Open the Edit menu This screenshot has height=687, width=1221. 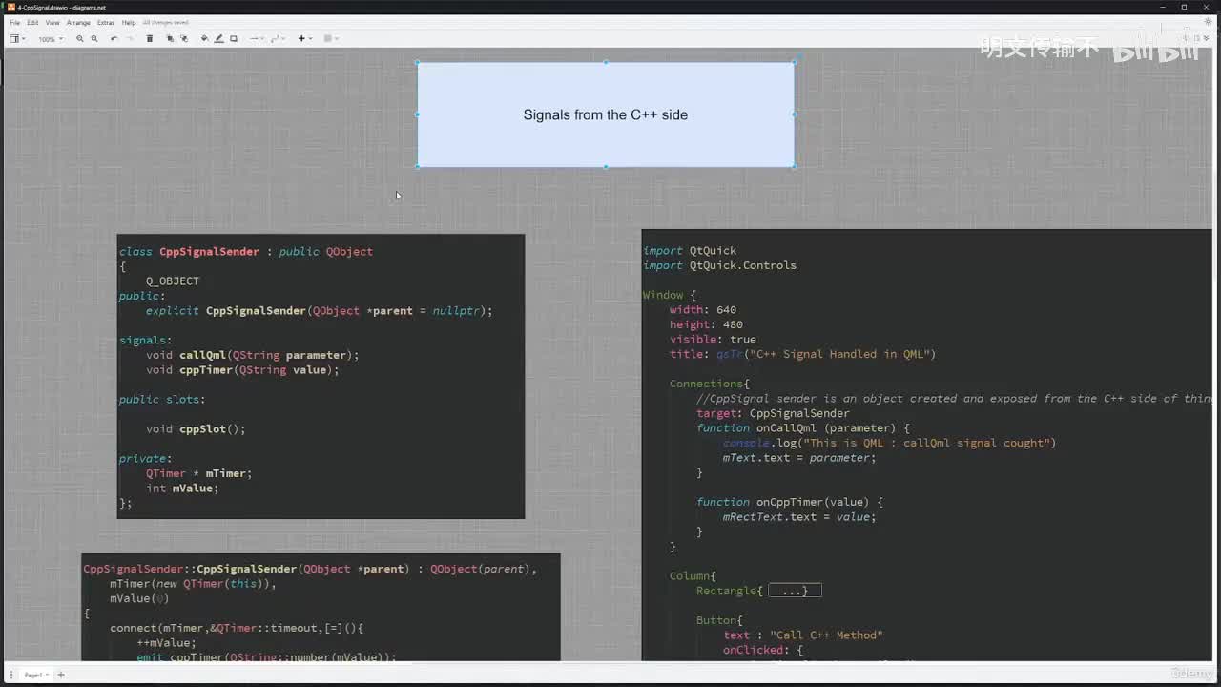pos(32,22)
